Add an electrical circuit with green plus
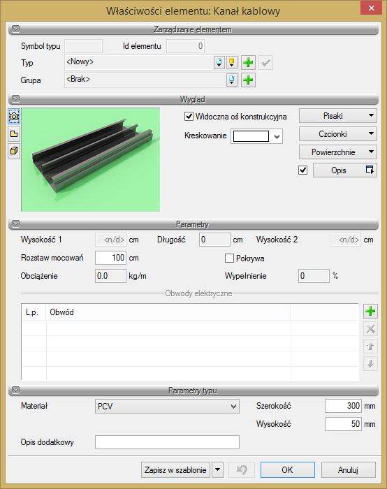The image size is (387, 489). click(370, 312)
